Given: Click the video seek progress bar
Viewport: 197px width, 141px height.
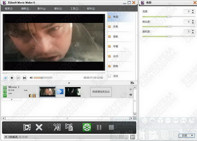Looking at the screenshot, I should [x=54, y=73].
